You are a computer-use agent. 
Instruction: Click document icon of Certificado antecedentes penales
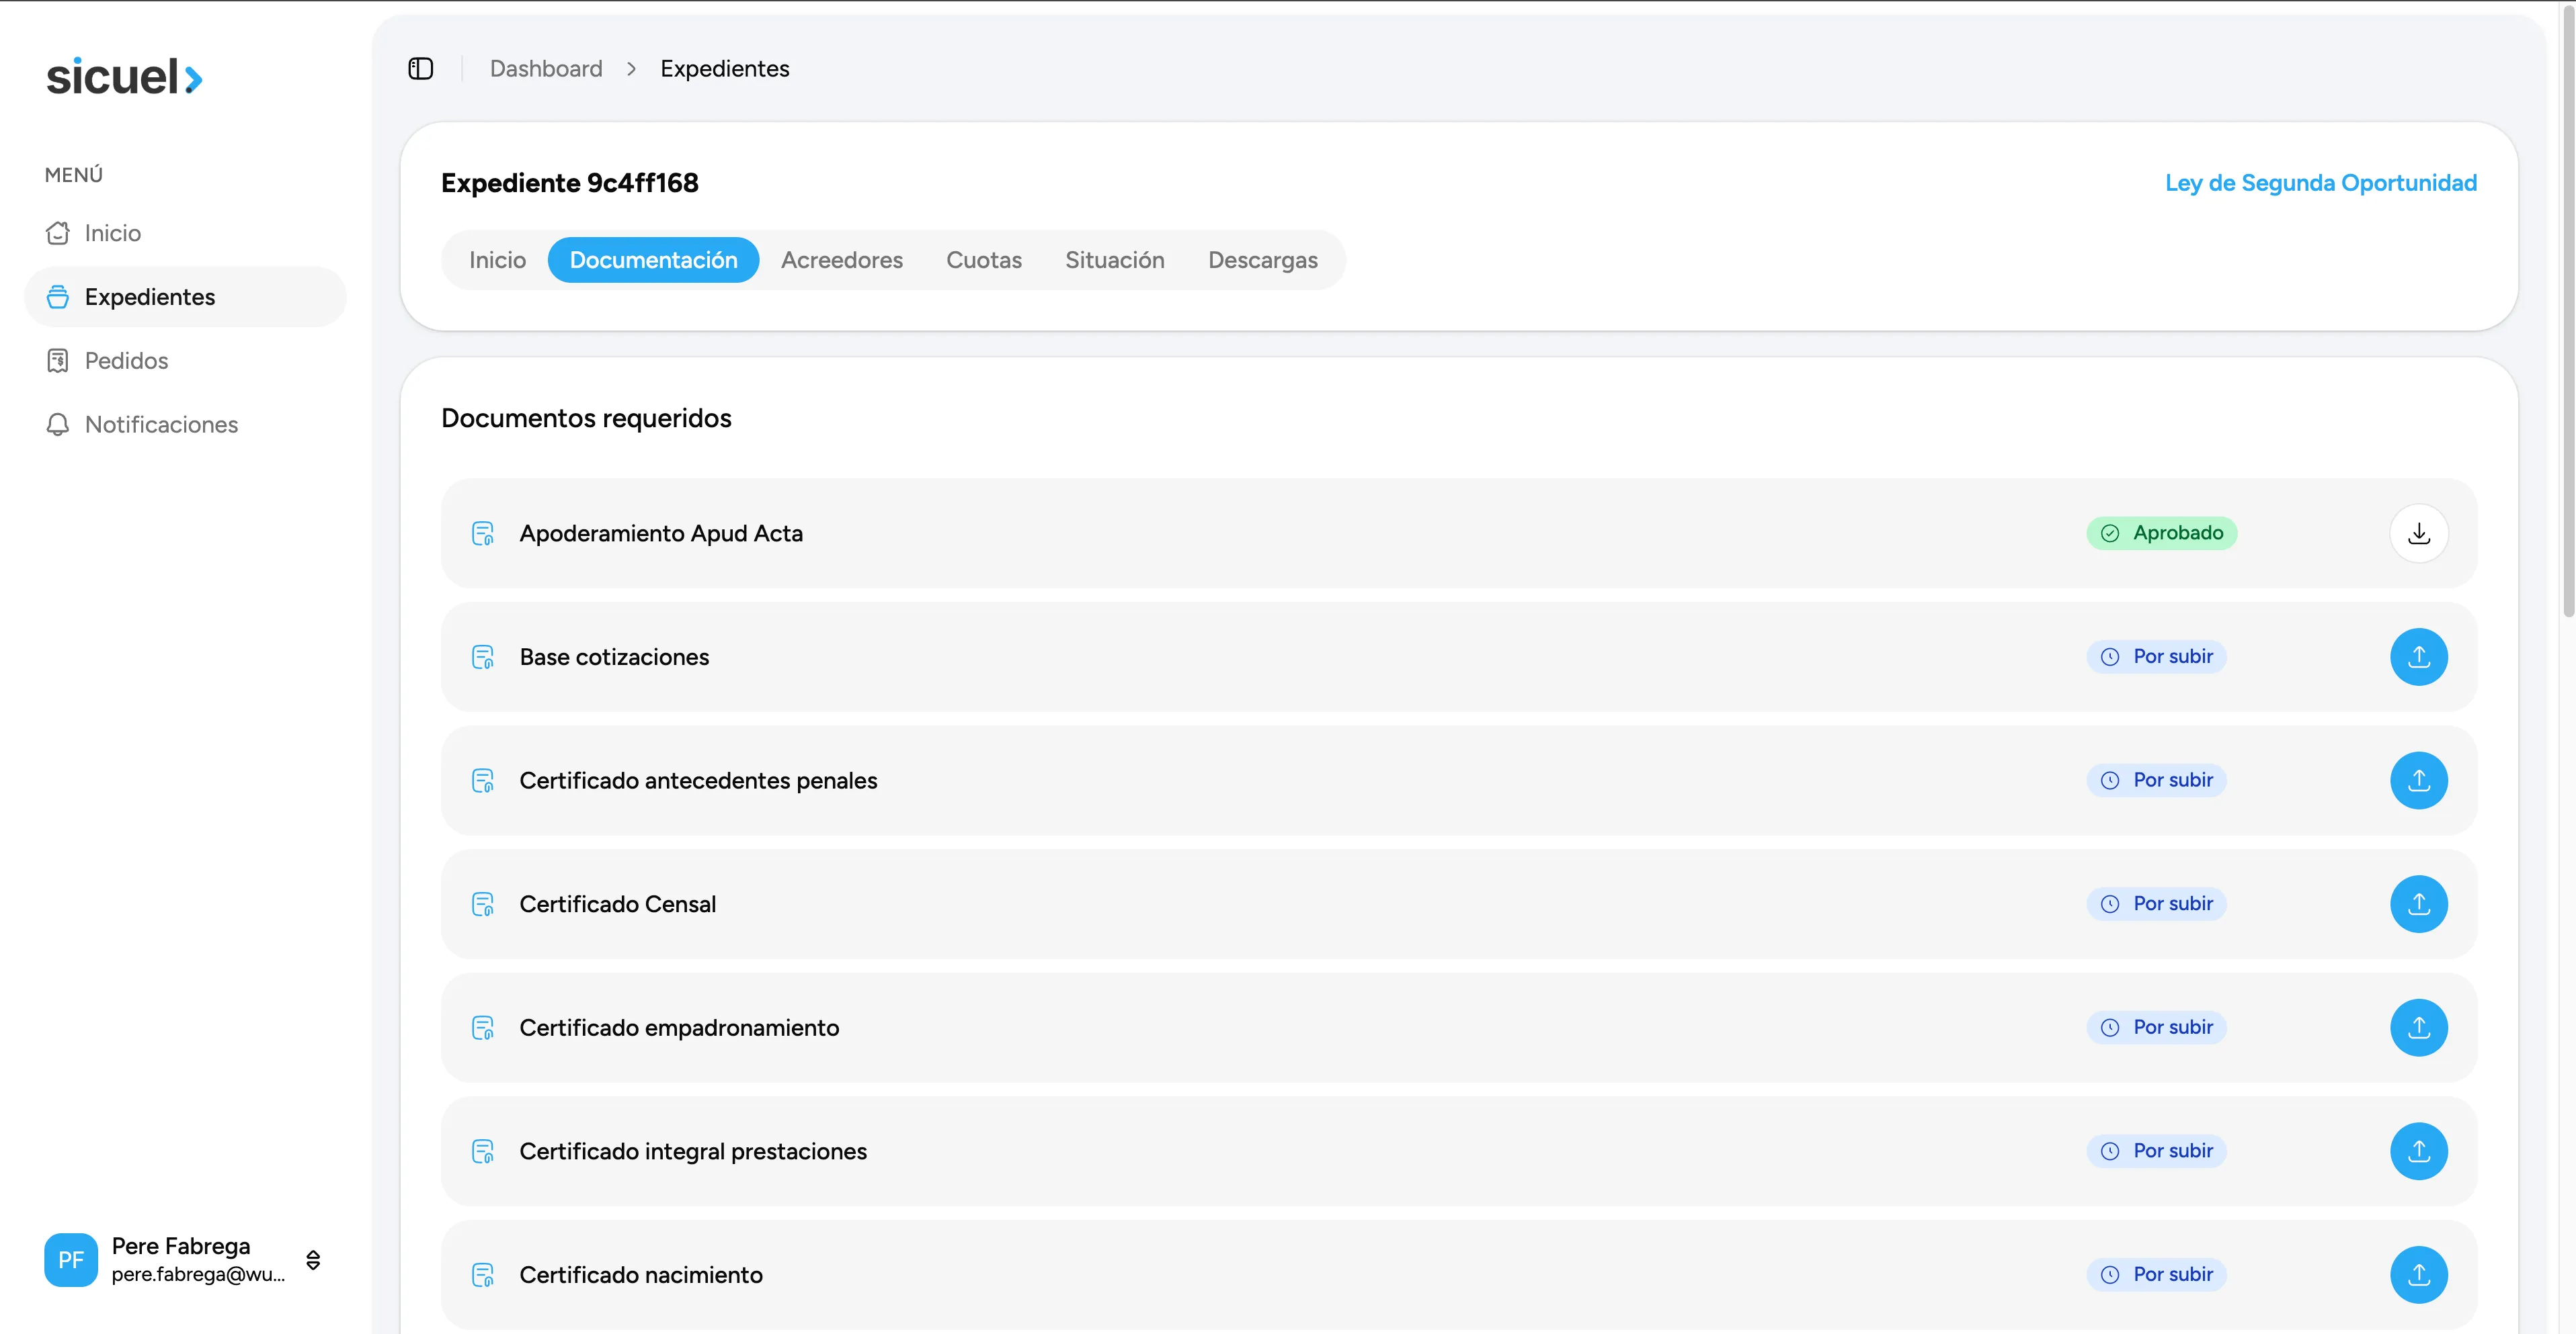click(483, 781)
